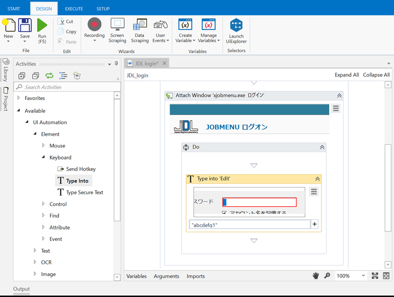The image size is (394, 297).
Task: Click Expand All in the designer
Action: tap(347, 75)
